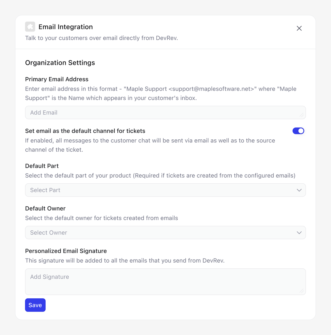Click the X to dismiss Email Integration
The height and width of the screenshot is (335, 331).
point(299,28)
